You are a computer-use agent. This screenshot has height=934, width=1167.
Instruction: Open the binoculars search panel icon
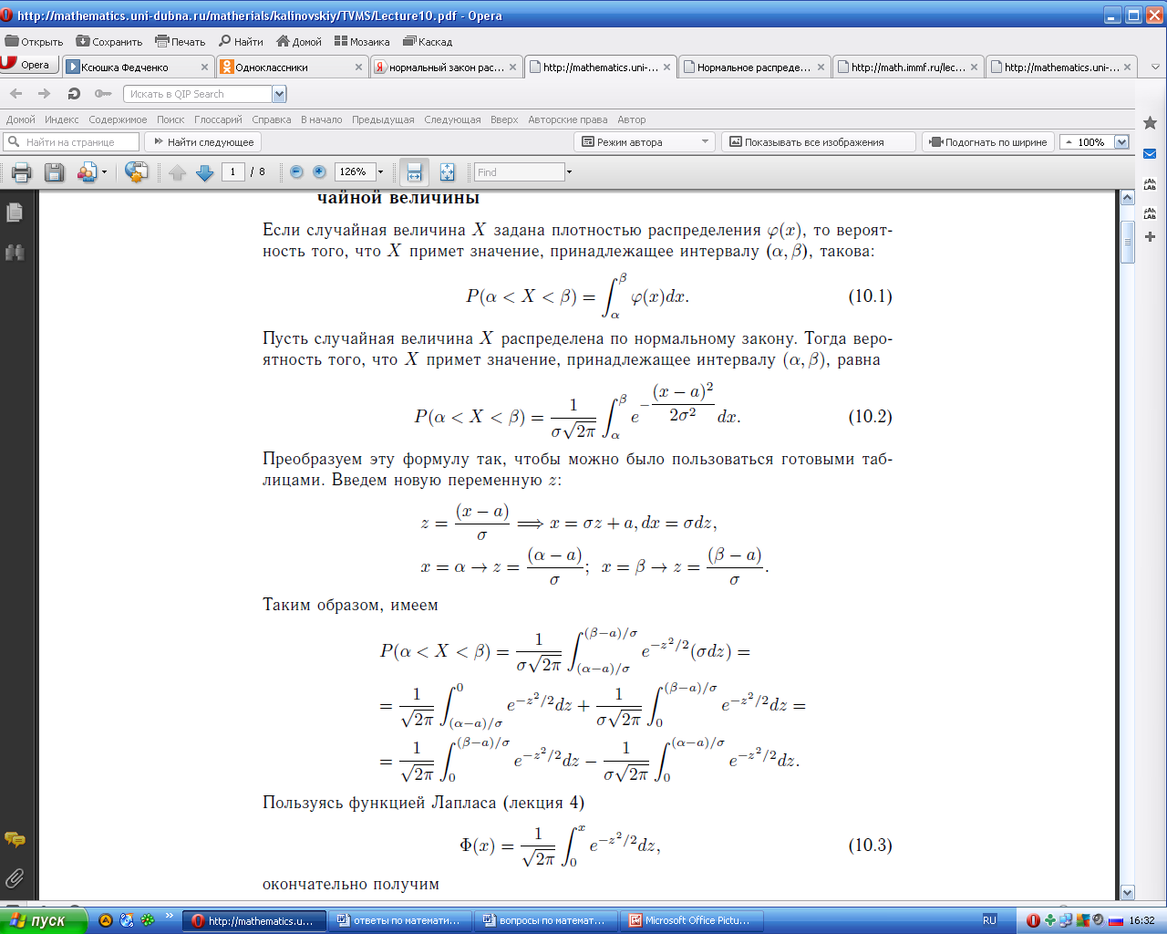[x=15, y=253]
